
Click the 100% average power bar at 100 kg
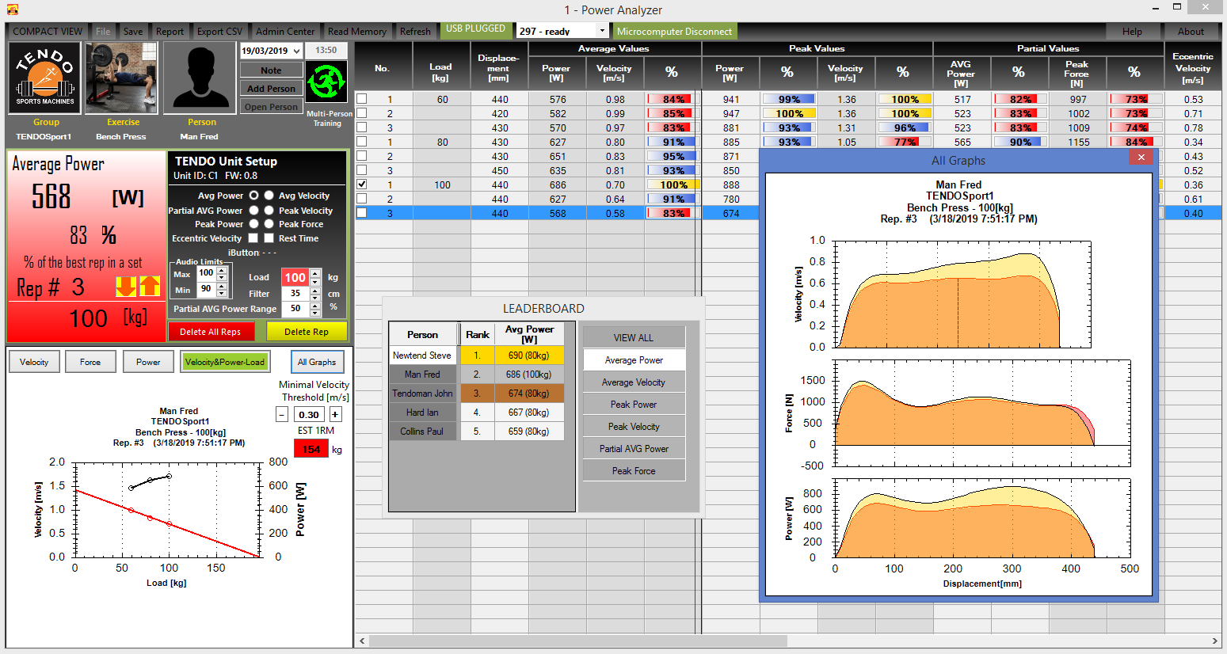[672, 184]
